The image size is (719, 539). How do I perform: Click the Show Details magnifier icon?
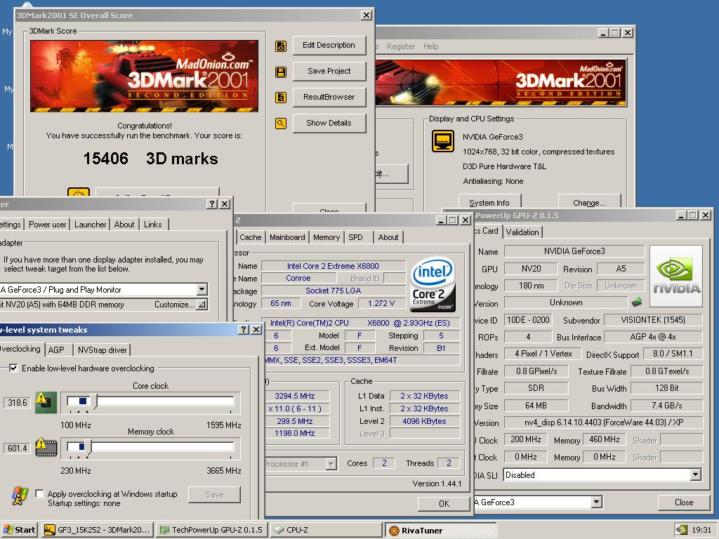pyautogui.click(x=281, y=124)
